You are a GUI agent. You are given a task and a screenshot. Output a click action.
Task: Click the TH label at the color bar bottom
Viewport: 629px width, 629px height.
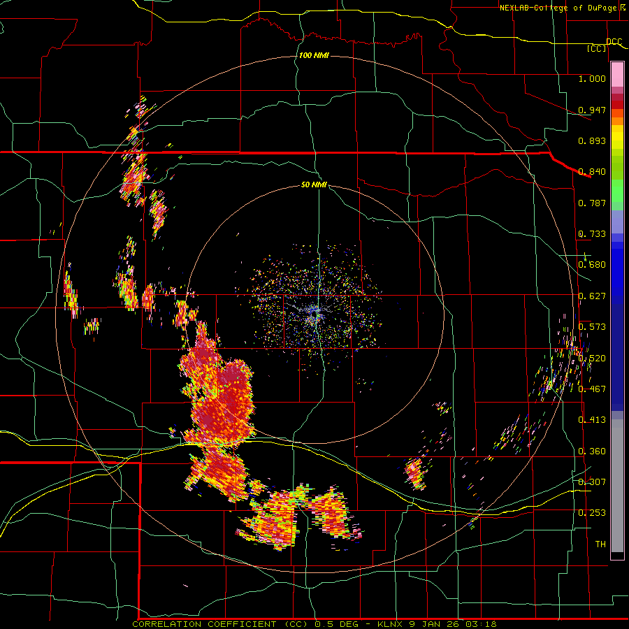600,544
